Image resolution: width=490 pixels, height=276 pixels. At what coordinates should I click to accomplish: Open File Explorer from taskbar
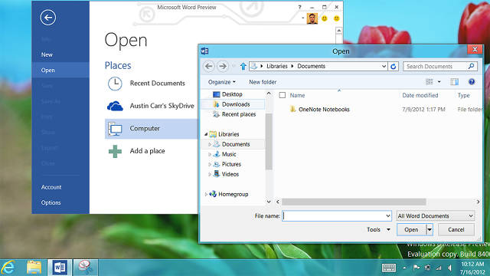[34, 268]
